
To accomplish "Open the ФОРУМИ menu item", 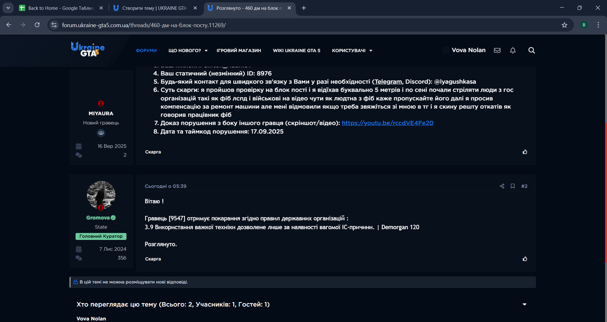I will (x=146, y=51).
